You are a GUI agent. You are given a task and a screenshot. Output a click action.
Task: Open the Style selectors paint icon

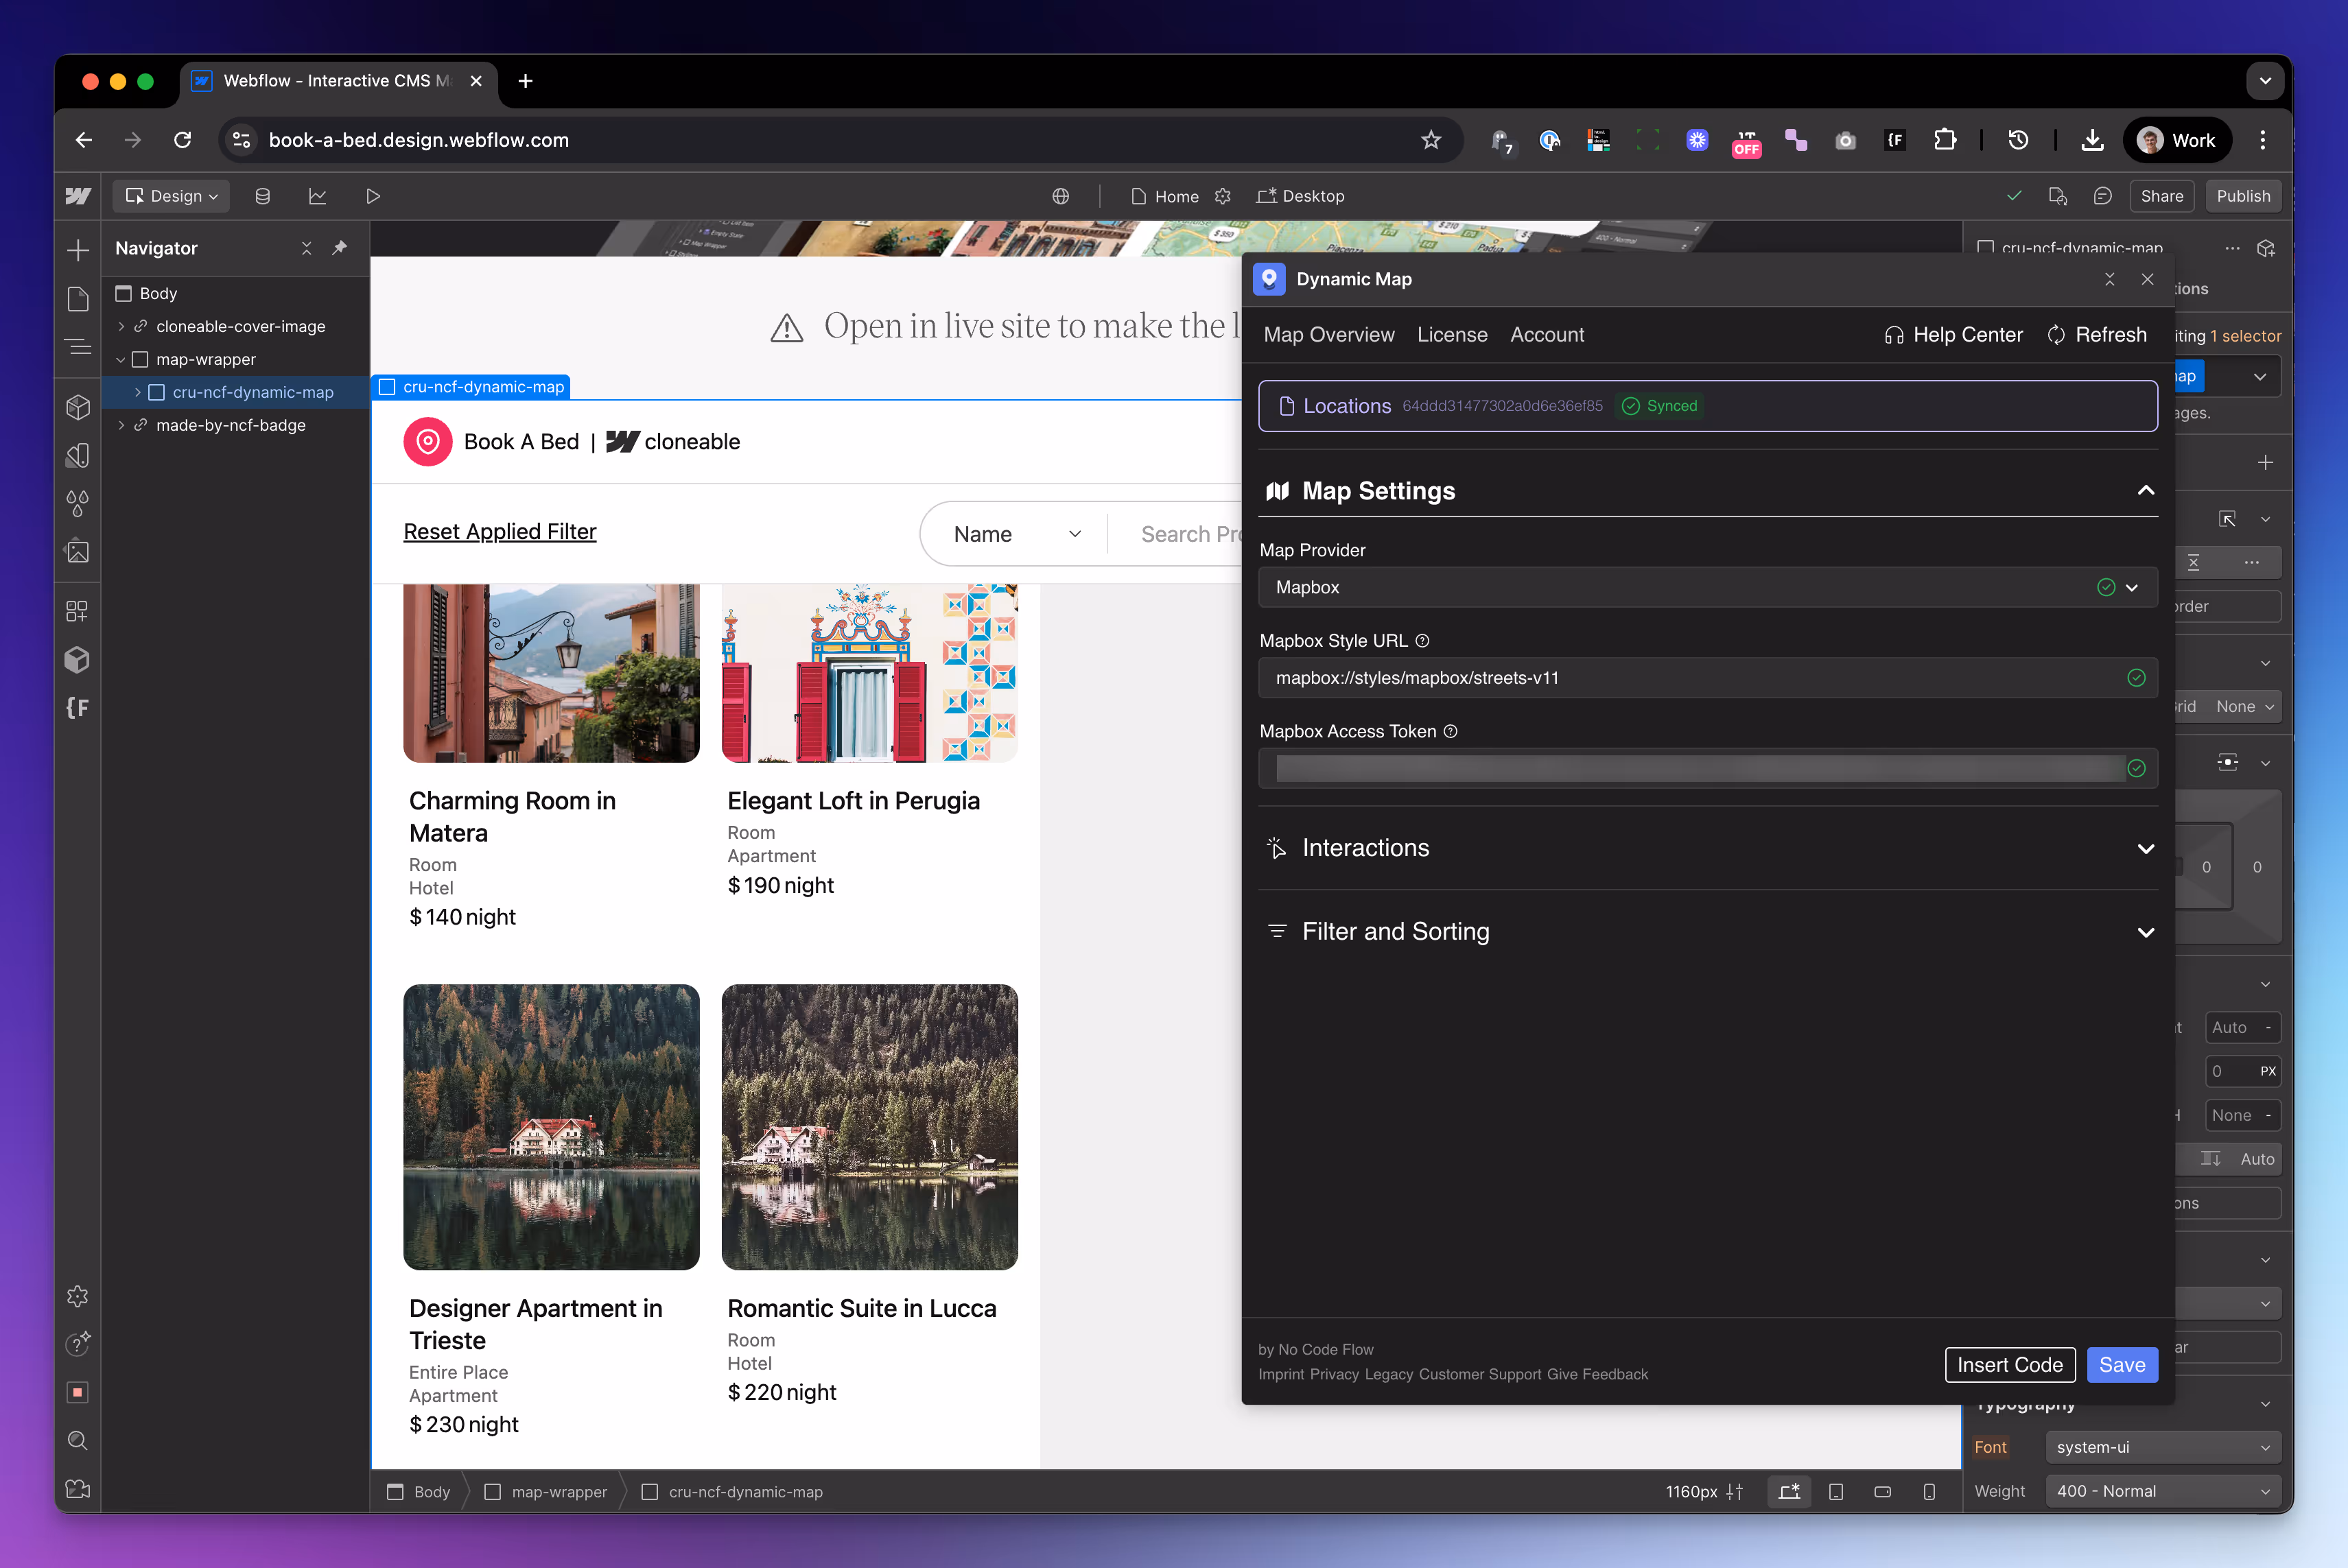pos(78,456)
